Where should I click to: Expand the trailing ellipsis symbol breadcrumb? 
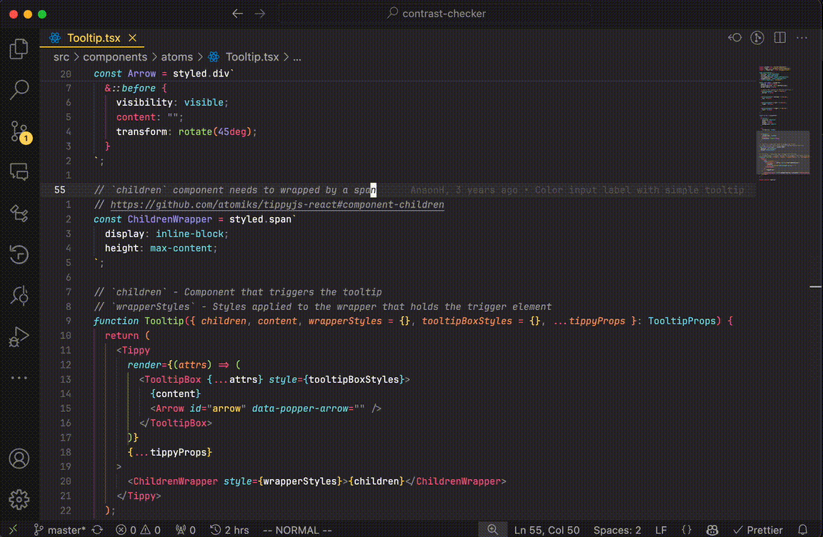pyautogui.click(x=297, y=56)
